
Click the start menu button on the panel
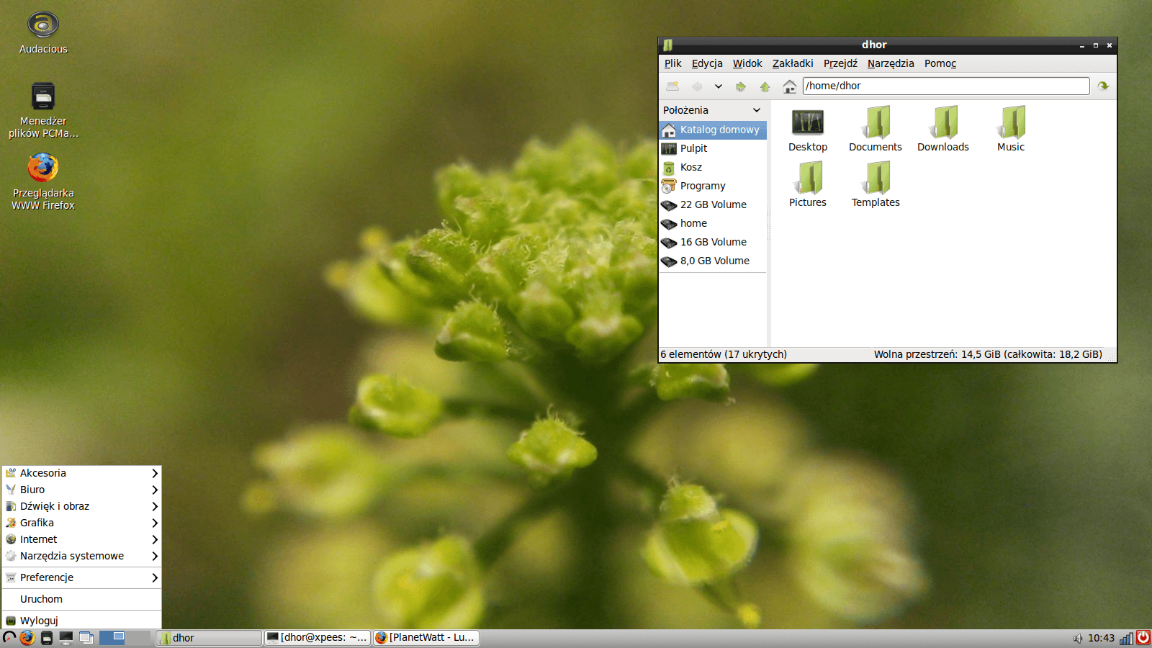[9, 638]
